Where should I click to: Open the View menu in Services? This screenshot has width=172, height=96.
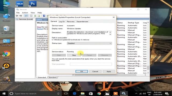pyautogui.click(x=33, y=13)
